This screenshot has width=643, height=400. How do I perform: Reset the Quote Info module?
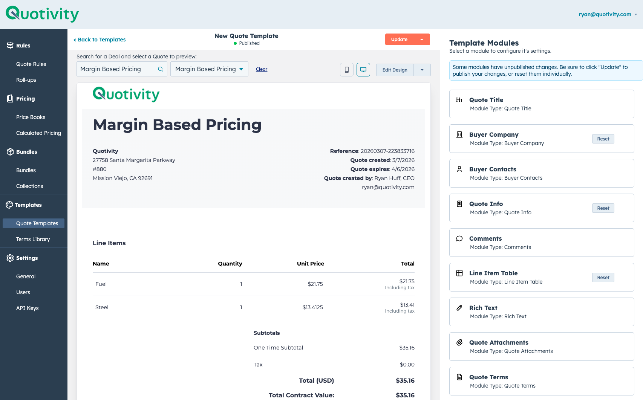pyautogui.click(x=603, y=208)
